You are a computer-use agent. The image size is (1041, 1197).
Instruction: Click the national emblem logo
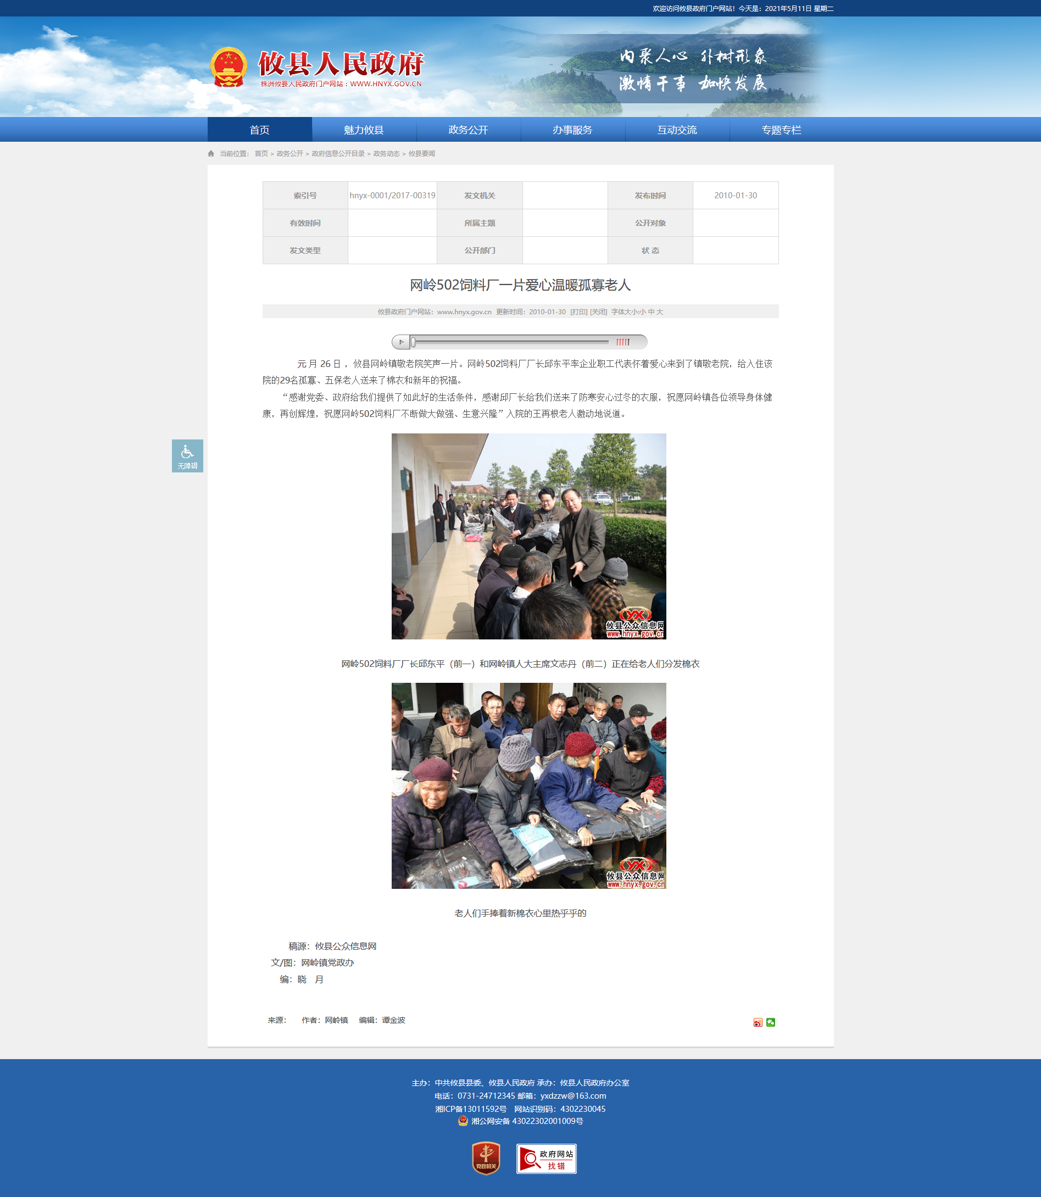(229, 67)
